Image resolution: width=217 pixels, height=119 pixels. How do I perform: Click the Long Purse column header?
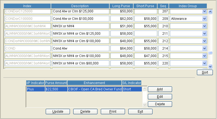click(x=122, y=6)
